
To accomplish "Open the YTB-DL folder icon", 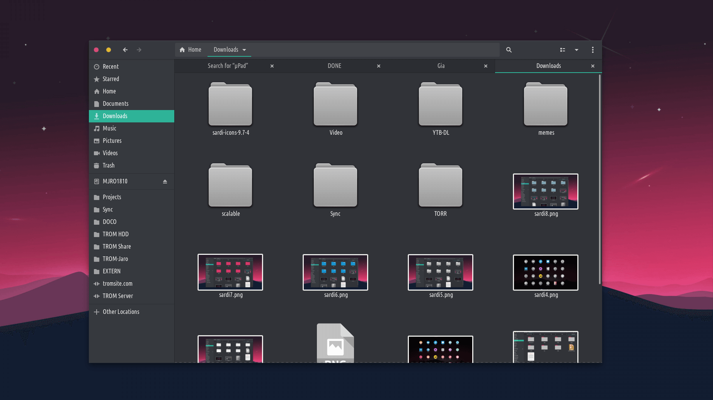I will point(440,105).
